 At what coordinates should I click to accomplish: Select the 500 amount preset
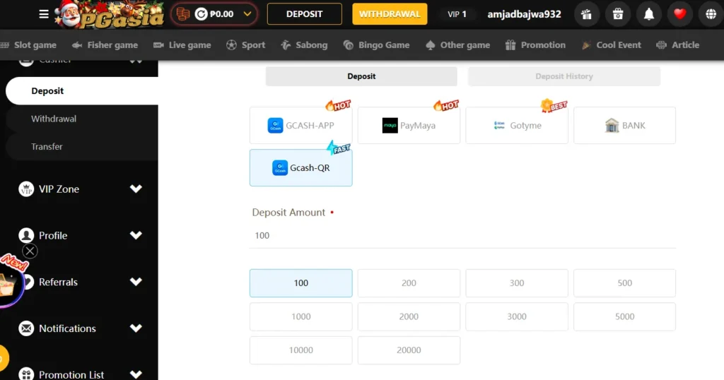(625, 283)
